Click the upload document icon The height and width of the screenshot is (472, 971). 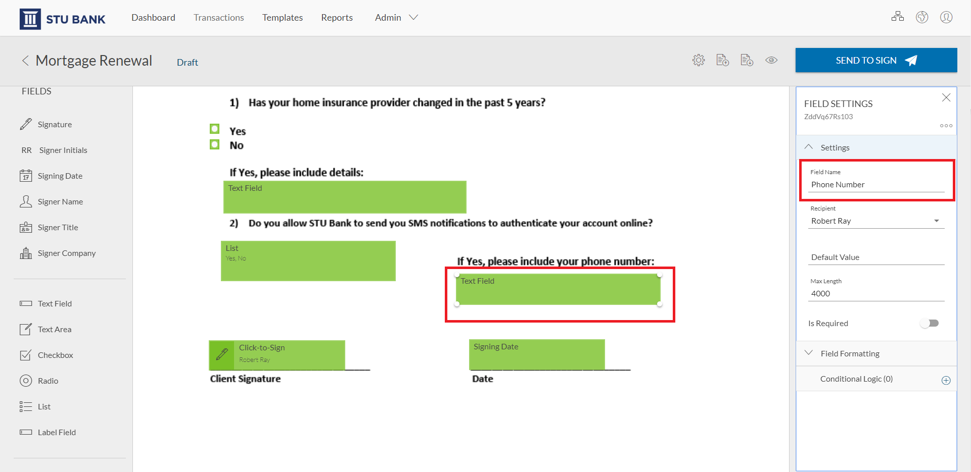(723, 60)
